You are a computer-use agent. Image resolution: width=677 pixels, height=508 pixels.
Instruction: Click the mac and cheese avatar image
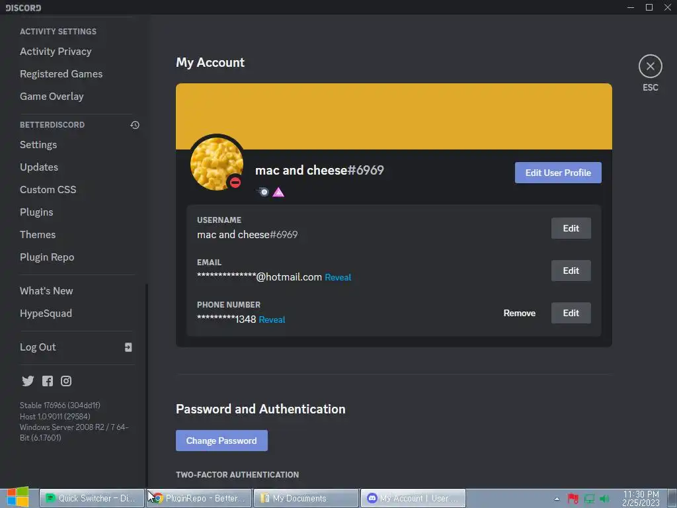217,164
